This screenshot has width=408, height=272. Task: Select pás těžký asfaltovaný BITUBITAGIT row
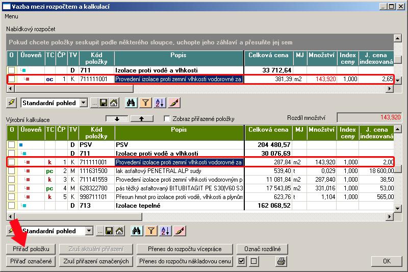point(200,188)
